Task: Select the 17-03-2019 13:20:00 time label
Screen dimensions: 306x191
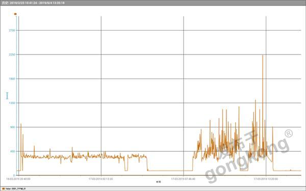Action: pos(266,179)
